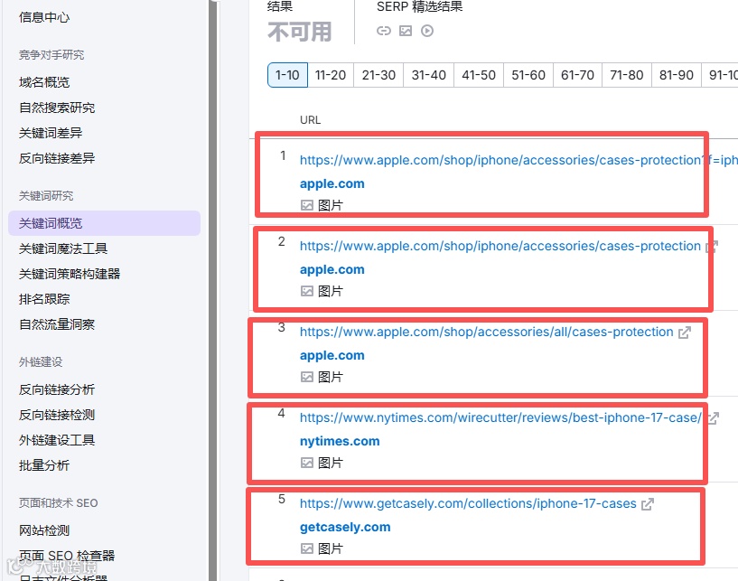Click the getcasely.com domain link
This screenshot has width=738, height=581.
coord(345,527)
